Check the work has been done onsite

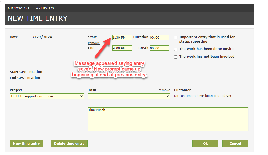(x=176, y=49)
